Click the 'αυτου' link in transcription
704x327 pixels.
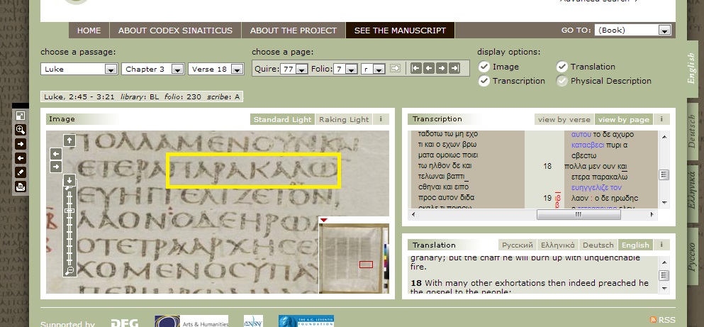pyautogui.click(x=581, y=134)
